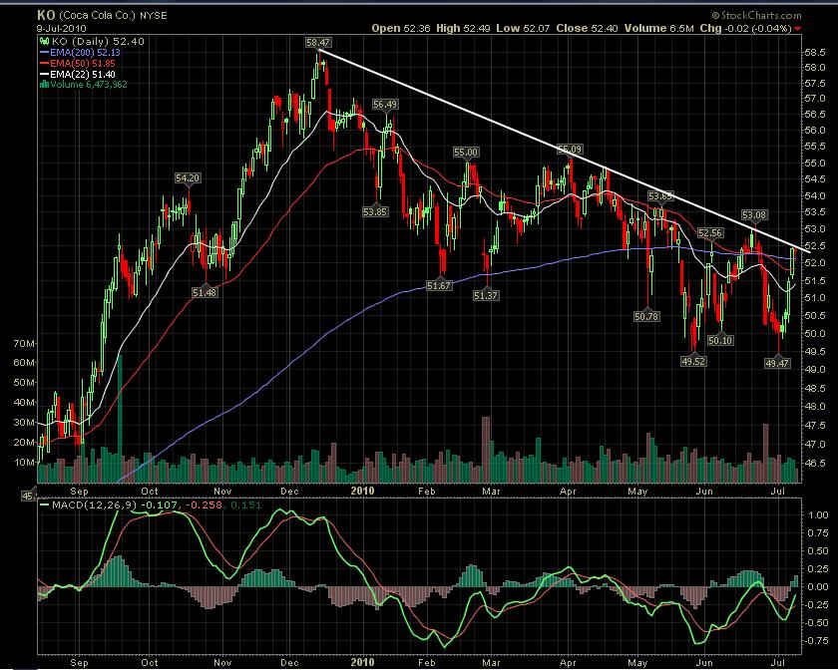Click the MACD histogram value '0.151'
The height and width of the screenshot is (670, 838).
(x=245, y=504)
